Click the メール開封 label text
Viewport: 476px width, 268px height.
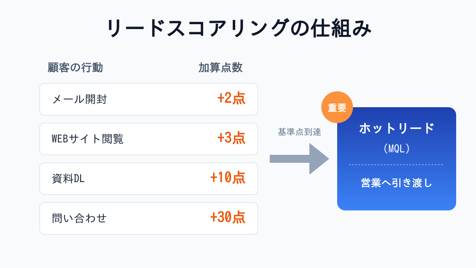point(80,99)
